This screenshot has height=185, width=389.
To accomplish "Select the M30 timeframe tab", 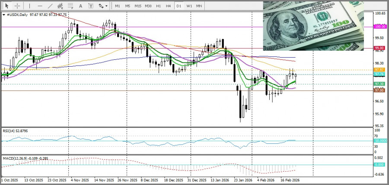I will [x=148, y=6].
